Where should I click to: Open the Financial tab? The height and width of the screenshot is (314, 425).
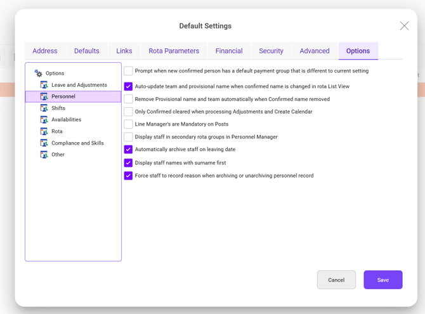[229, 51]
